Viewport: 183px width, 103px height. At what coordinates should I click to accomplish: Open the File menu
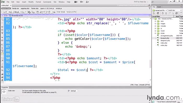(x=8, y=2)
